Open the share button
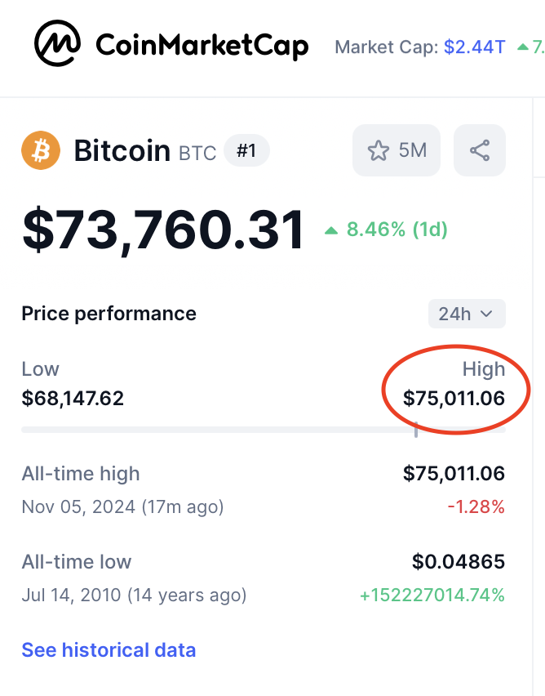 480,150
